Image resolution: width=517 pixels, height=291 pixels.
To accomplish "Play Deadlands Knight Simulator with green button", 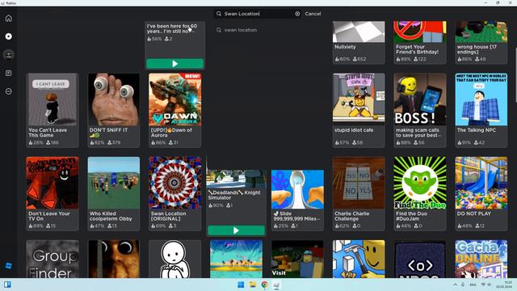I will point(236,230).
